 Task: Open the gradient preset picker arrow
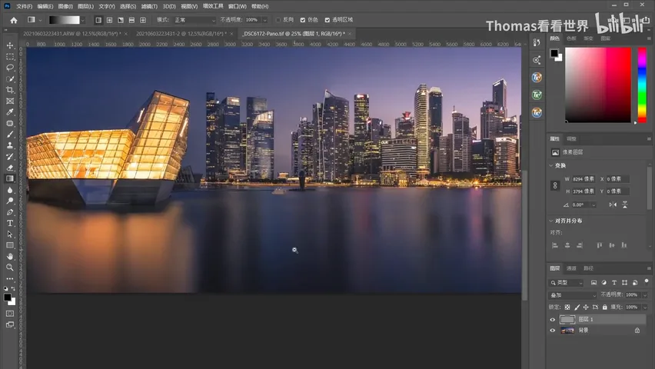[83, 20]
